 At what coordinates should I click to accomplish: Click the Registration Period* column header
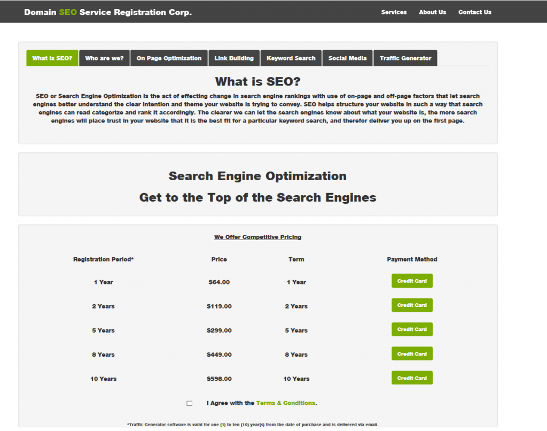coord(103,259)
